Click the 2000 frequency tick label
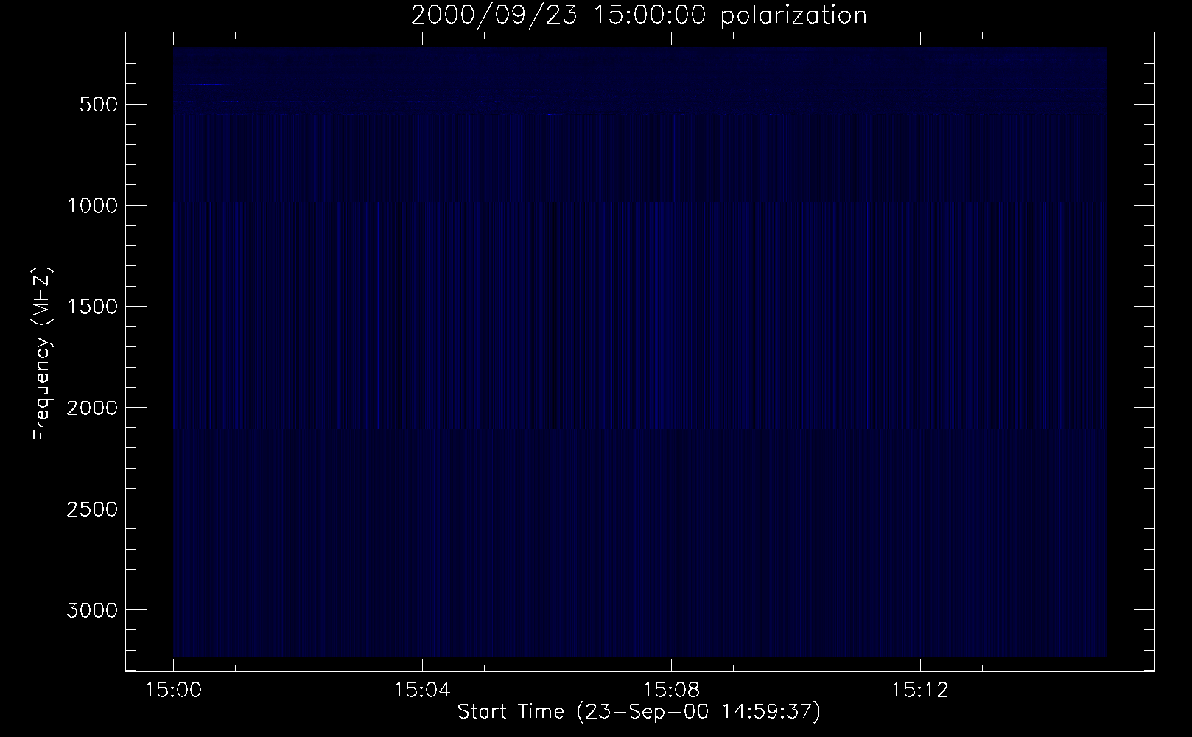Image resolution: width=1192 pixels, height=737 pixels. [92, 408]
